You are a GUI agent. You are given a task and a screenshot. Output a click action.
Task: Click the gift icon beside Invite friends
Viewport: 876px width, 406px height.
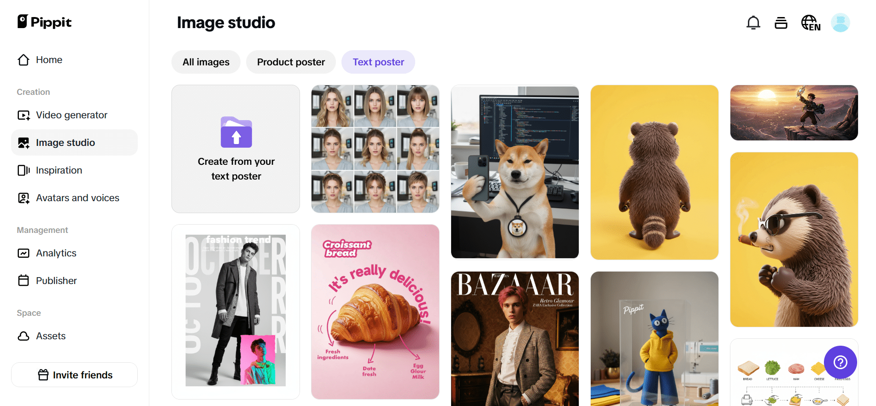click(43, 375)
